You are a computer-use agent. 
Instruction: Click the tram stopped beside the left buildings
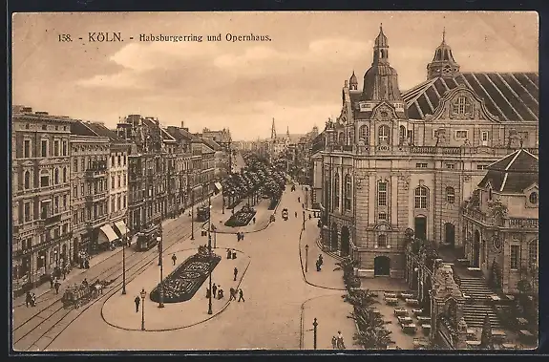pyautogui.click(x=148, y=238)
